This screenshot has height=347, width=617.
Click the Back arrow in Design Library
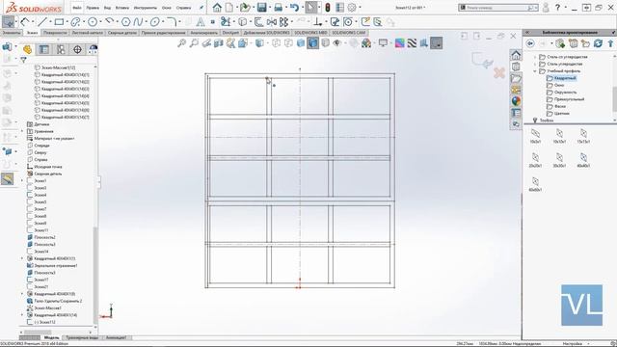(530, 43)
